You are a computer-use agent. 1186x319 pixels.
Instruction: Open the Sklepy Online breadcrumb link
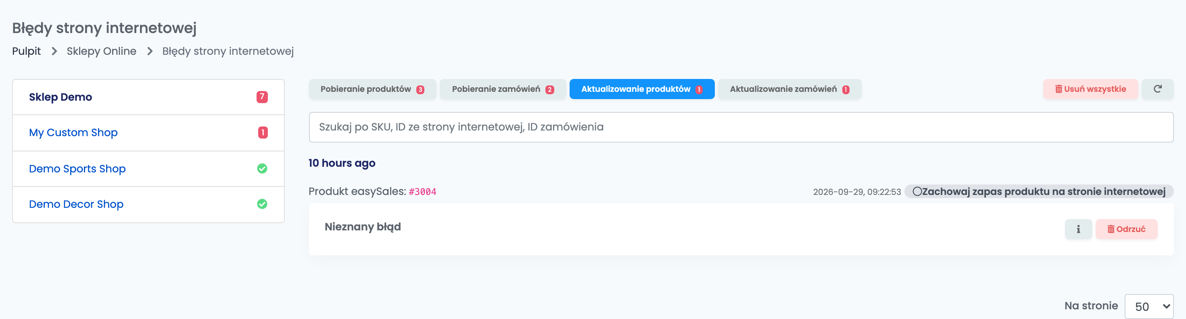pyautogui.click(x=101, y=51)
